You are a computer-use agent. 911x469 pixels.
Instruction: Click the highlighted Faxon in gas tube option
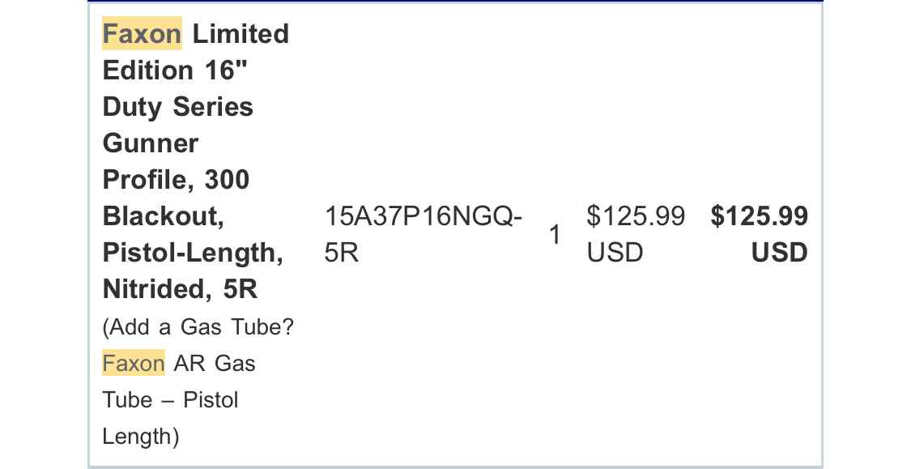click(x=134, y=363)
